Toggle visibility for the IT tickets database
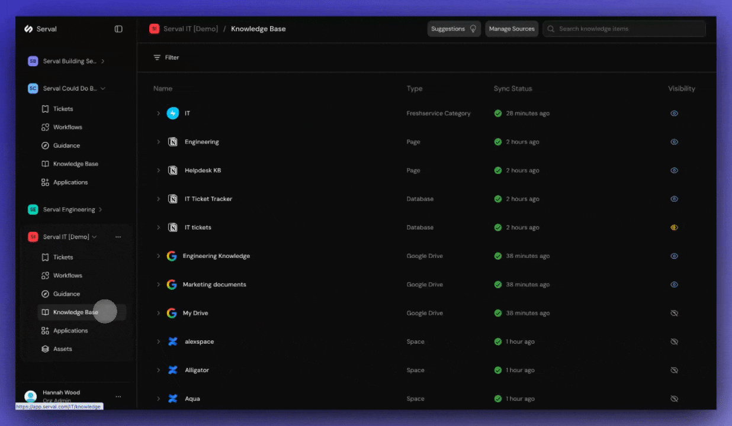Viewport: 732px width, 426px height. (x=674, y=227)
